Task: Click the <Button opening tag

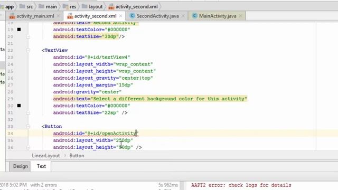Action: pos(52,127)
